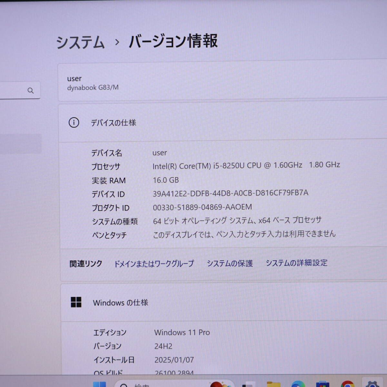387x387 pixels.
Task: Click the 24H2 version value
Action: click(164, 346)
